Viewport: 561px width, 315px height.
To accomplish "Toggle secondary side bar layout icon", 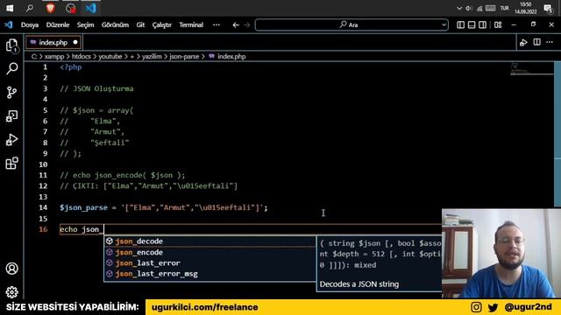I will pyautogui.click(x=482, y=24).
